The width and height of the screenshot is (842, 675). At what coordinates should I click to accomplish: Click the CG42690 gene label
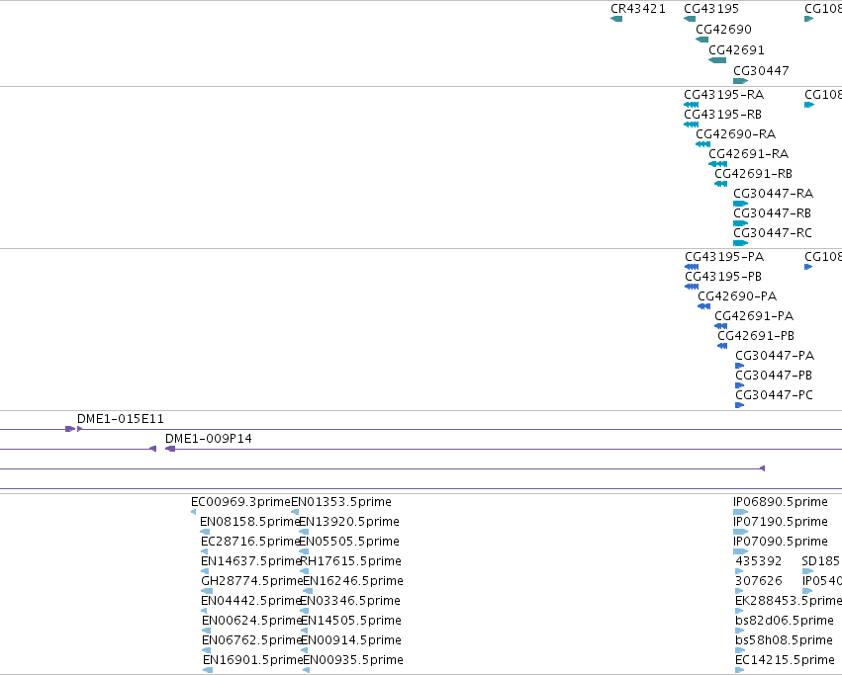click(723, 30)
